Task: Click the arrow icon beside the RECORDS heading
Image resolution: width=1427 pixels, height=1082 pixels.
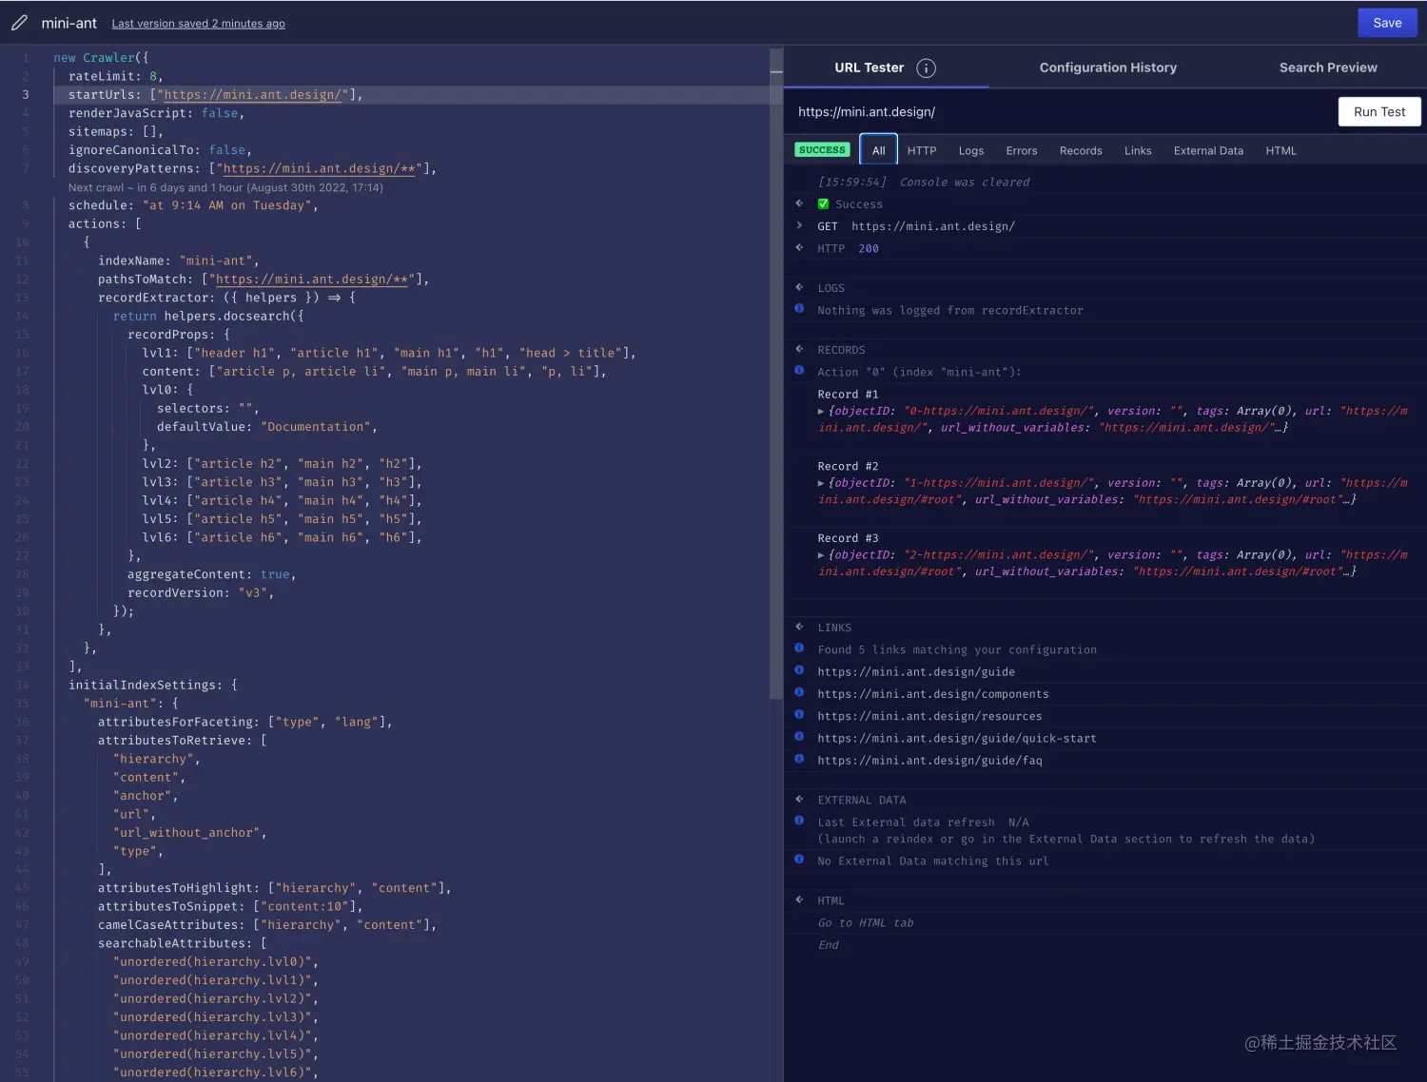Action: pyautogui.click(x=799, y=348)
